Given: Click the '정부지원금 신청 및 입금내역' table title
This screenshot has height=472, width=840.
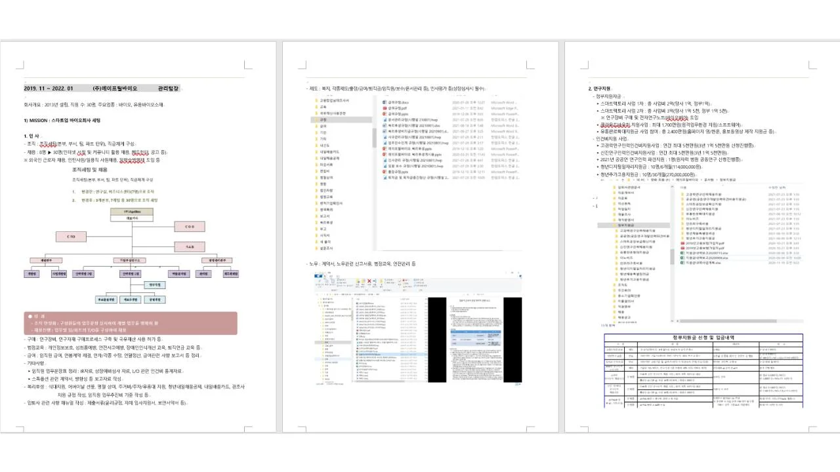Looking at the screenshot, I should coord(703,337).
